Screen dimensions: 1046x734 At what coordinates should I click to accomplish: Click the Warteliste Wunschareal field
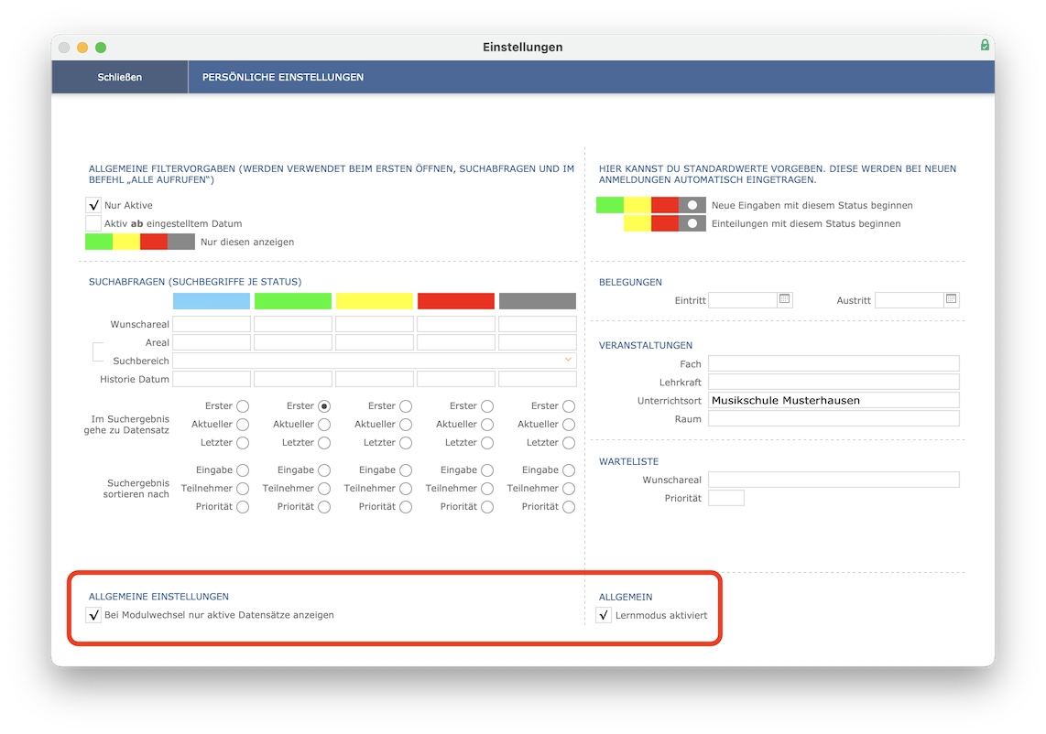tap(834, 480)
